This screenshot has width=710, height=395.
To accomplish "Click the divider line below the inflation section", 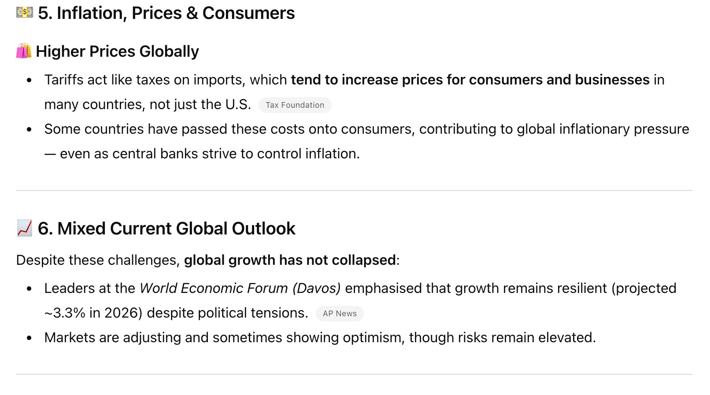I will (x=354, y=190).
